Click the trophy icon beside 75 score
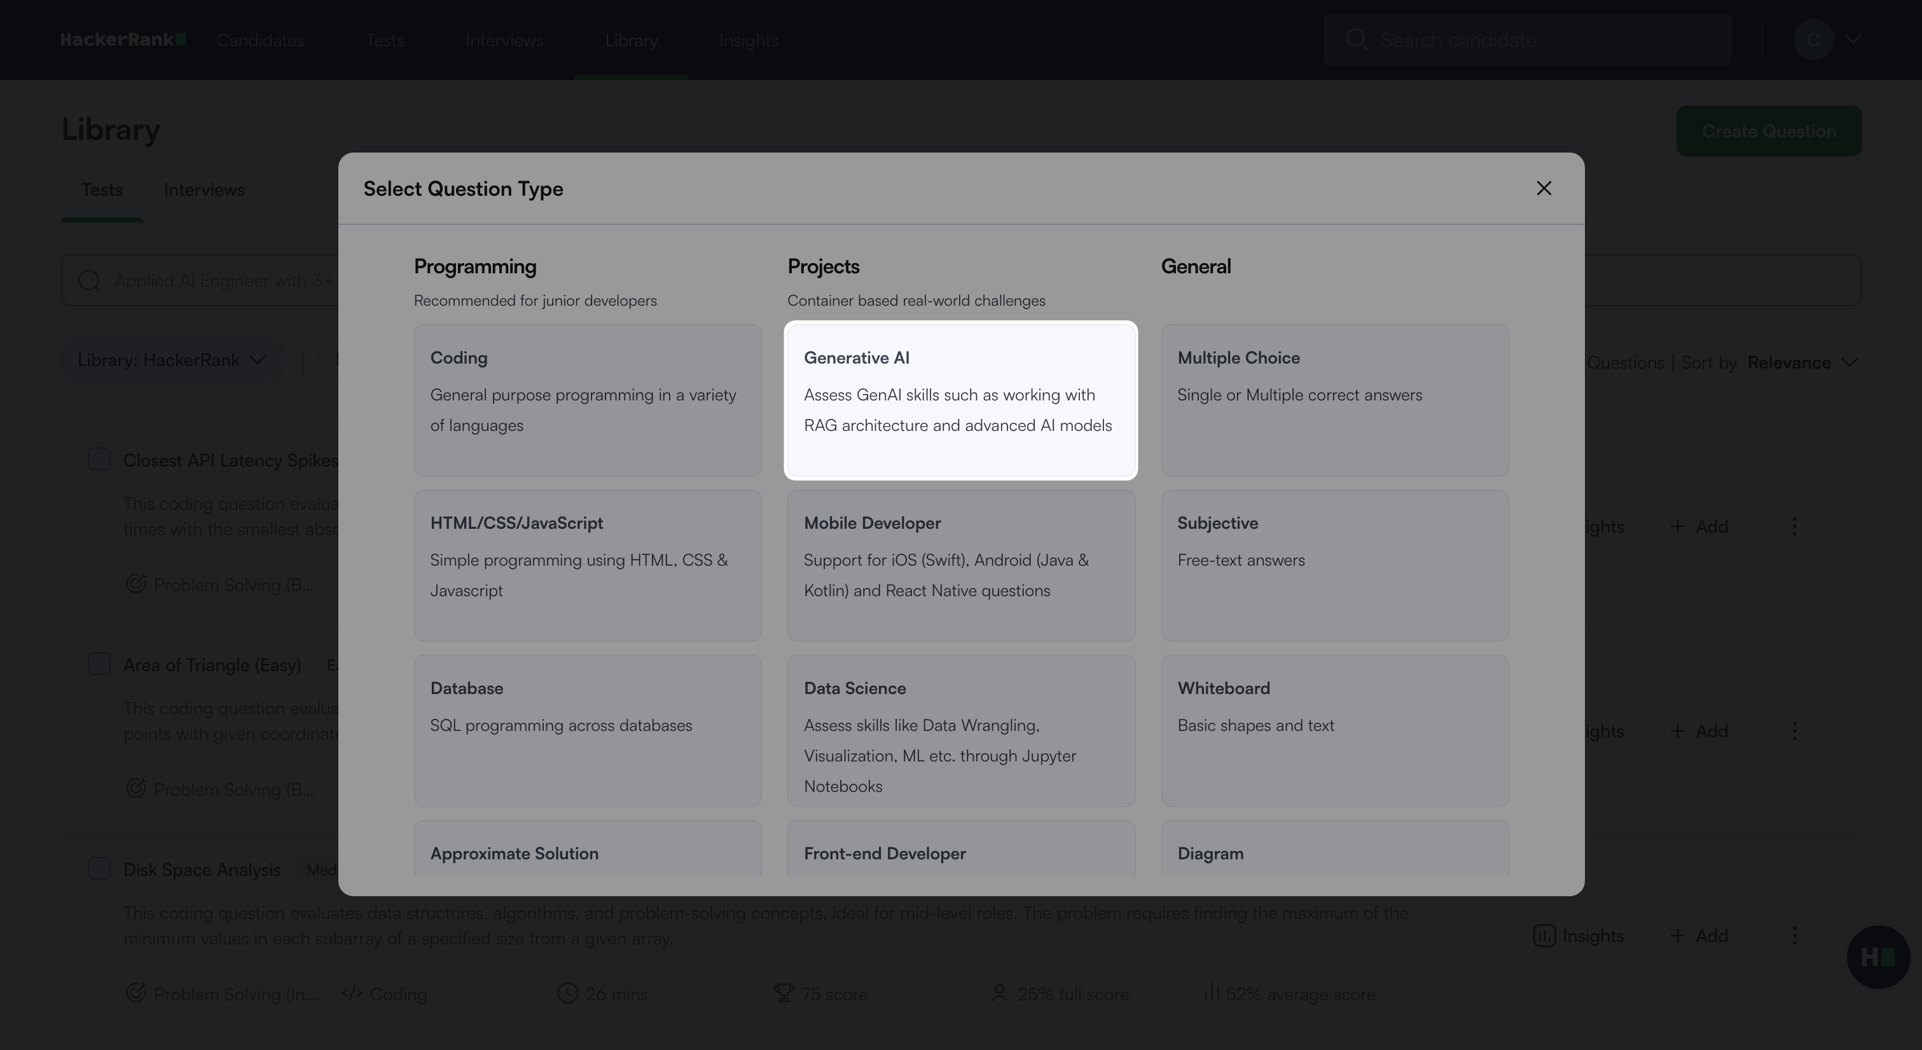This screenshot has height=1050, width=1922. tap(784, 993)
